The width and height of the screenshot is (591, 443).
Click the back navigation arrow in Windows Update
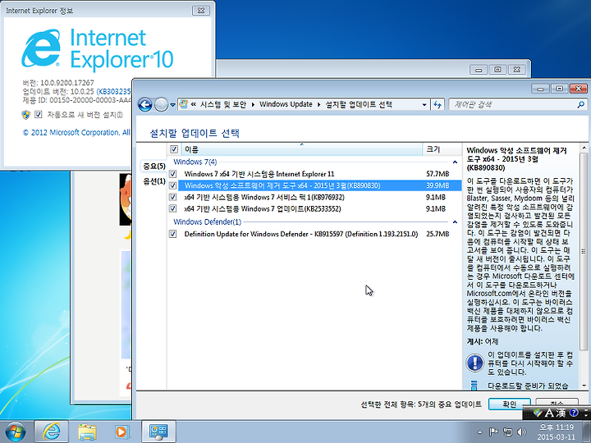(x=144, y=104)
